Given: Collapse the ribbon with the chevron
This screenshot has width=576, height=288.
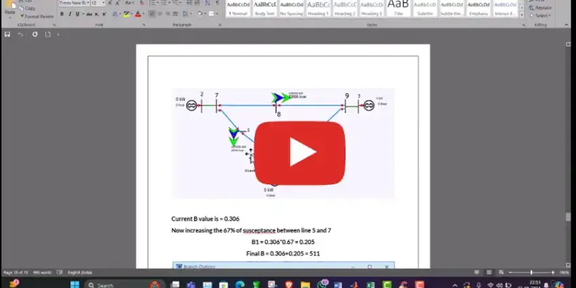Looking at the screenshot, I should [x=566, y=24].
